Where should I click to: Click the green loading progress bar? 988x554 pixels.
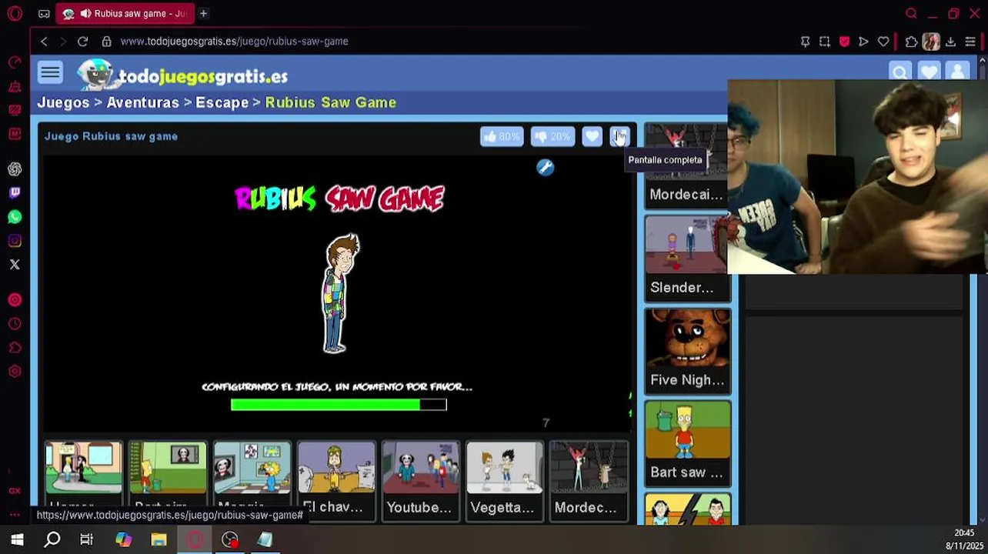tap(339, 405)
